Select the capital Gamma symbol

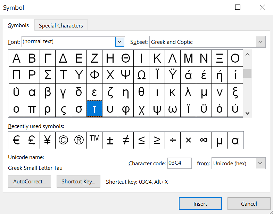[x=48, y=58]
